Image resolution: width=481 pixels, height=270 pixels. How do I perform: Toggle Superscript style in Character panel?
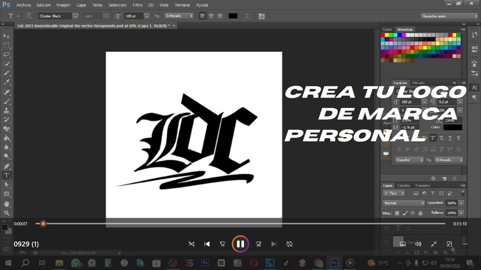click(433, 138)
